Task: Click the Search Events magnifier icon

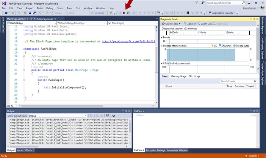Action: [255, 81]
